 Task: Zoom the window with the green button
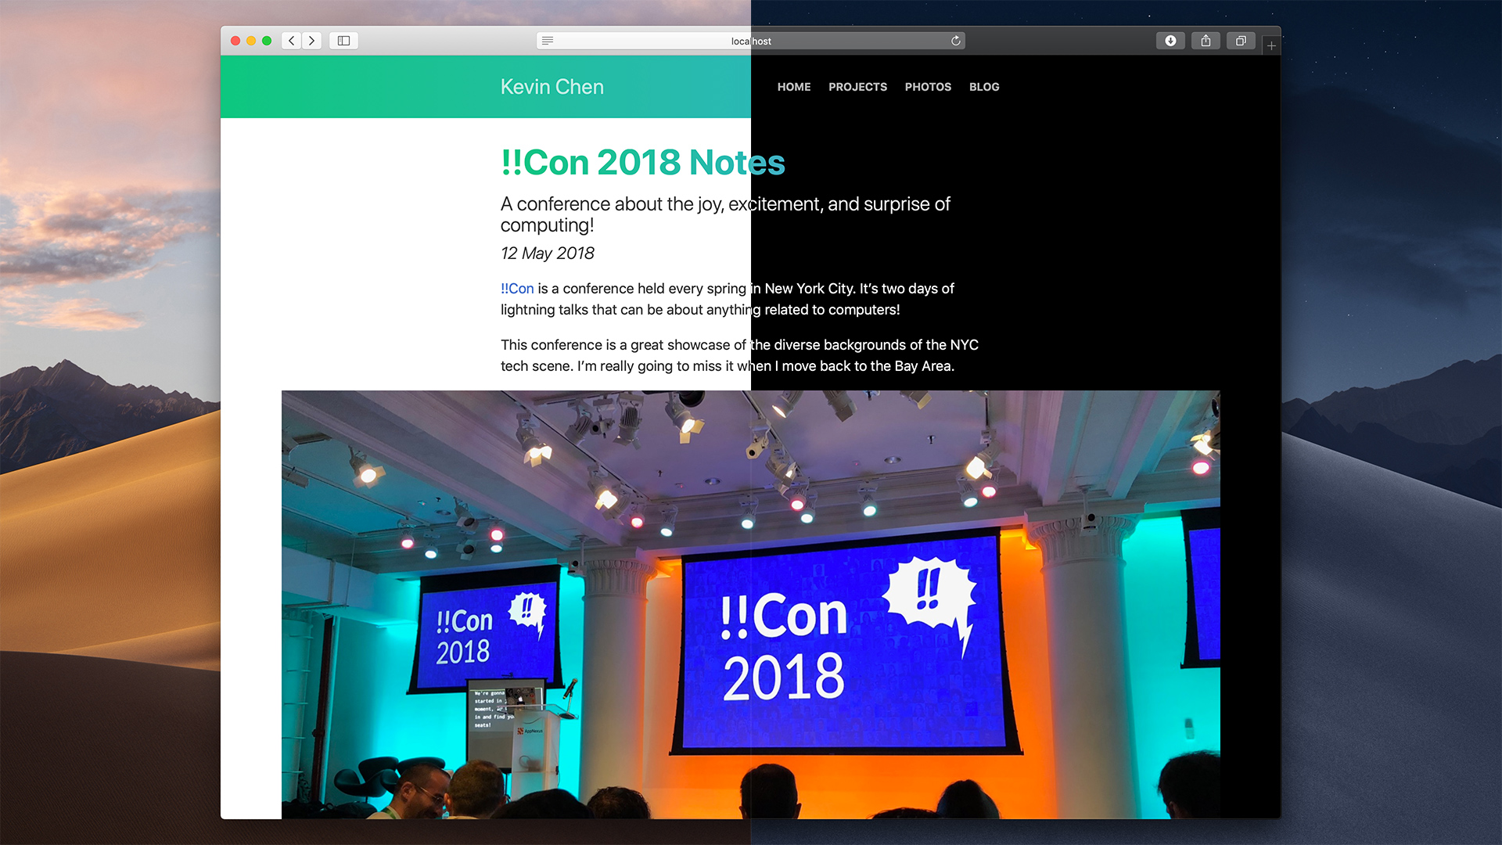pos(267,40)
